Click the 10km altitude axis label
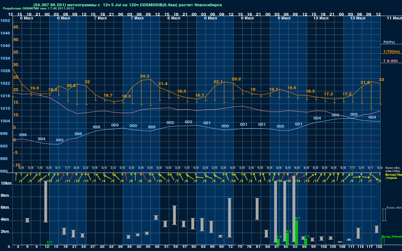Viewport: 402px width, 251px height. [6, 183]
